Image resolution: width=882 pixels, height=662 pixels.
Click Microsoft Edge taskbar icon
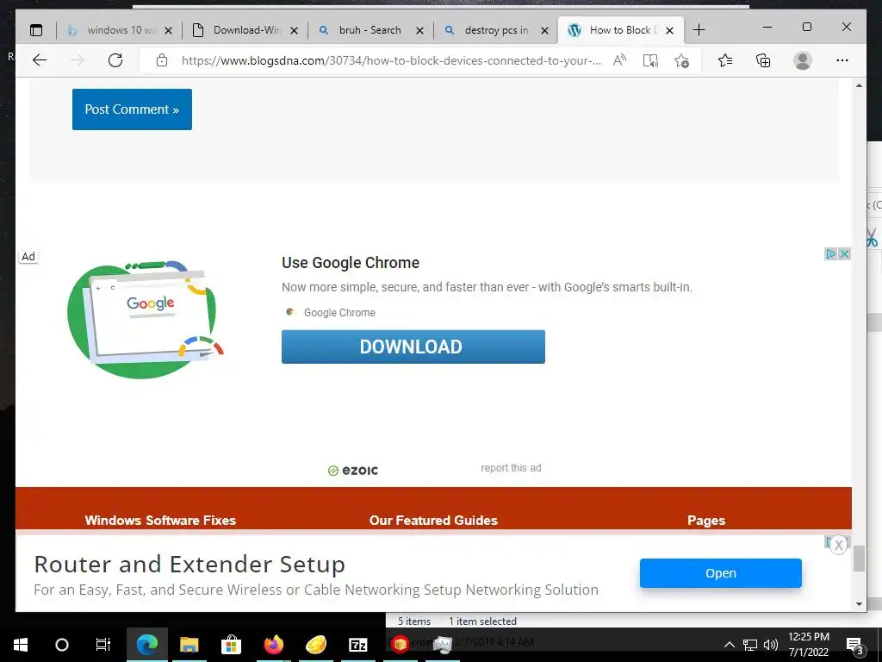[147, 645]
